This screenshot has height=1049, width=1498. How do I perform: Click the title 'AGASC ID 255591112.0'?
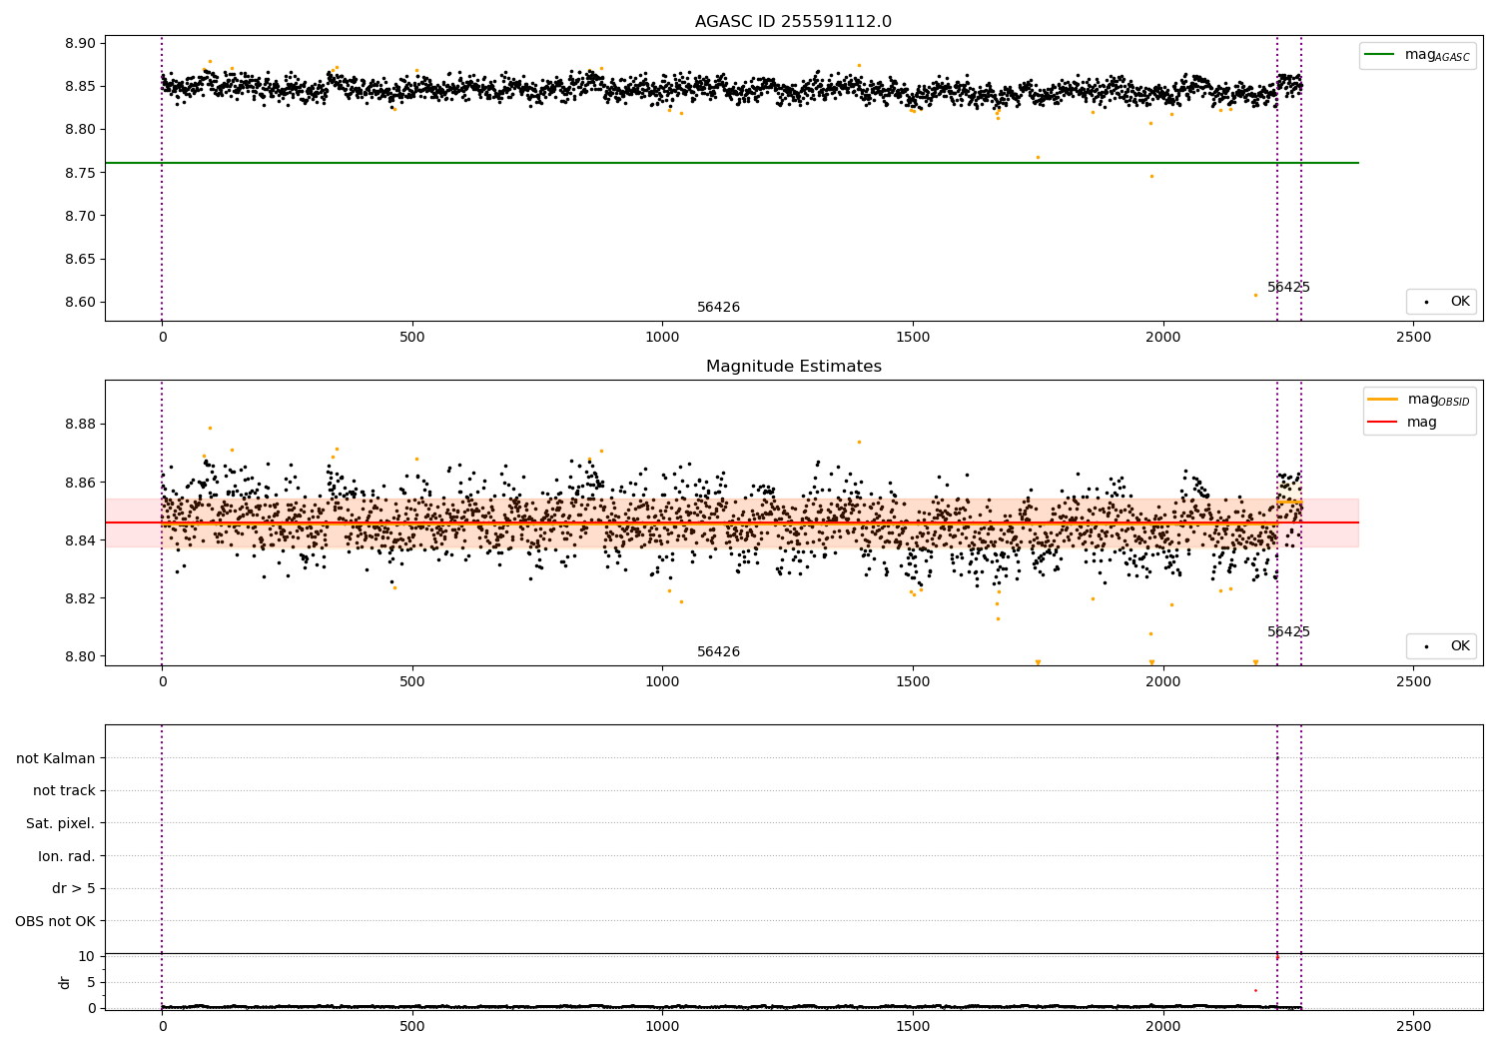793,22
